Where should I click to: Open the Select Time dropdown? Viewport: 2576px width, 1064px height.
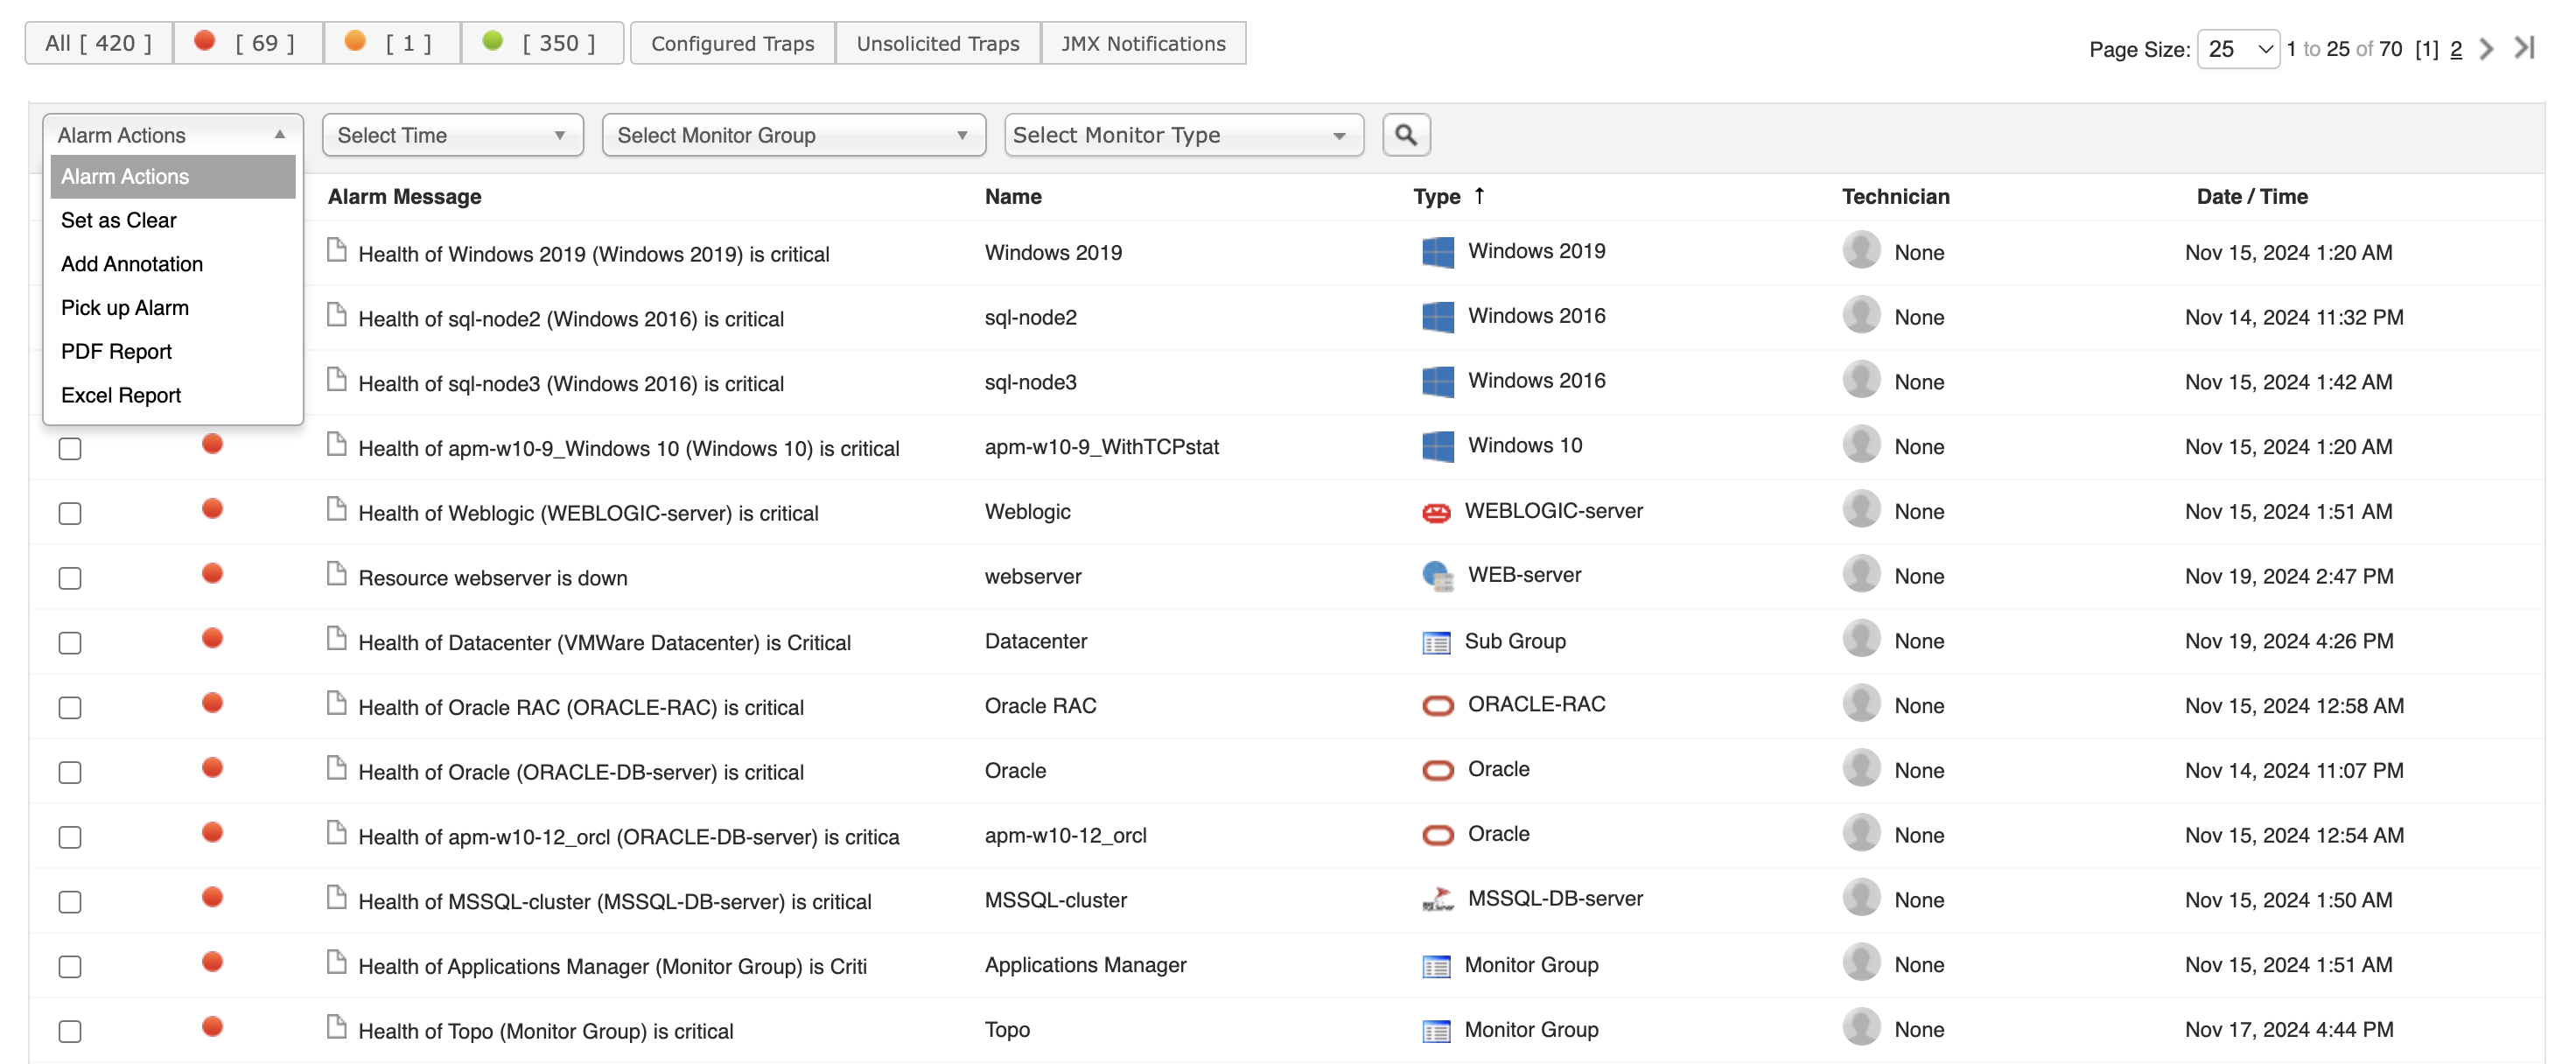click(x=452, y=134)
